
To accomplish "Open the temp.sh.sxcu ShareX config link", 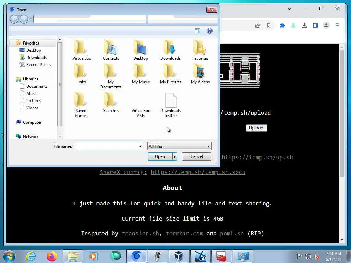I will tap(198, 172).
